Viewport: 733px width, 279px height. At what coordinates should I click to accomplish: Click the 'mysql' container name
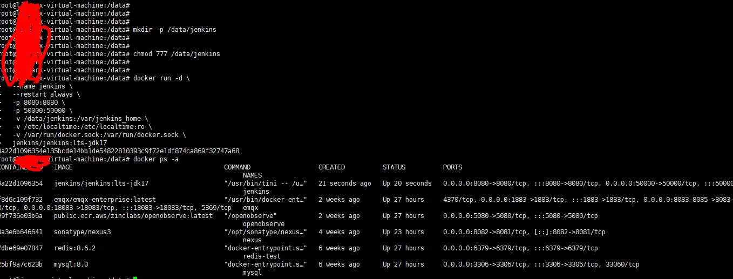[252, 273]
